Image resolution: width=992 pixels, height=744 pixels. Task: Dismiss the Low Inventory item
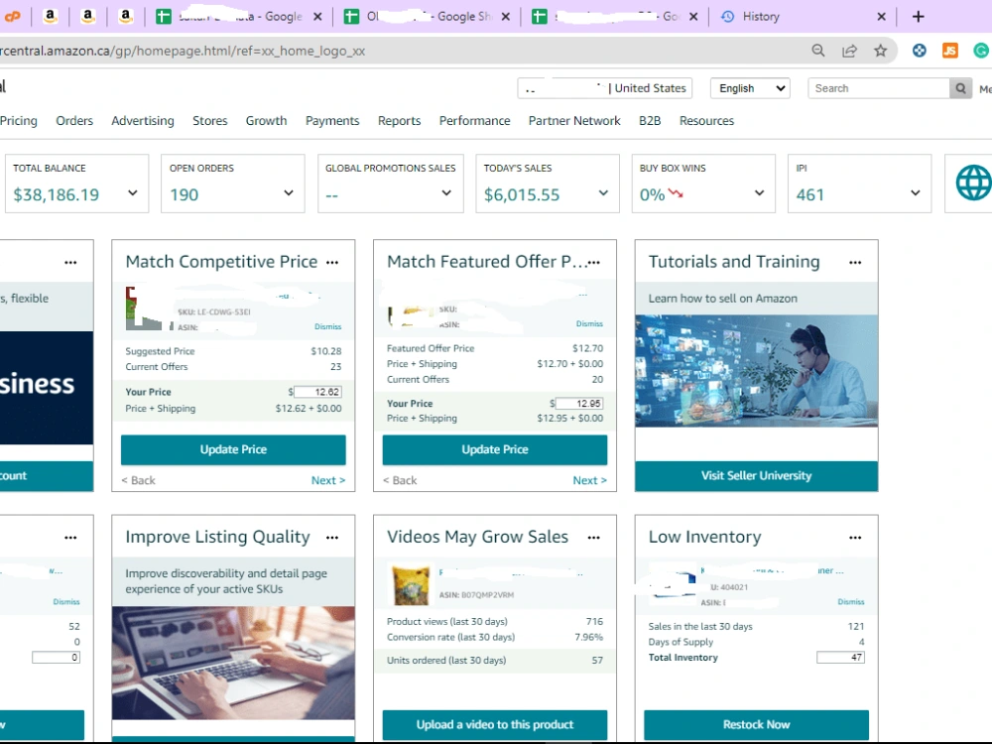click(851, 602)
